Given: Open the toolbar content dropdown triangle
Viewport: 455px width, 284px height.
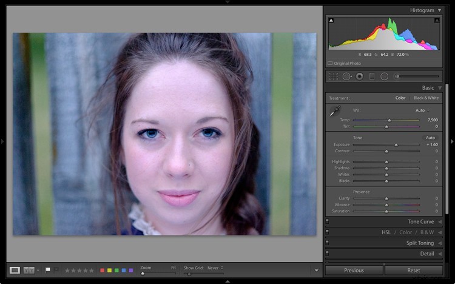Looking at the screenshot, I should coord(316,271).
